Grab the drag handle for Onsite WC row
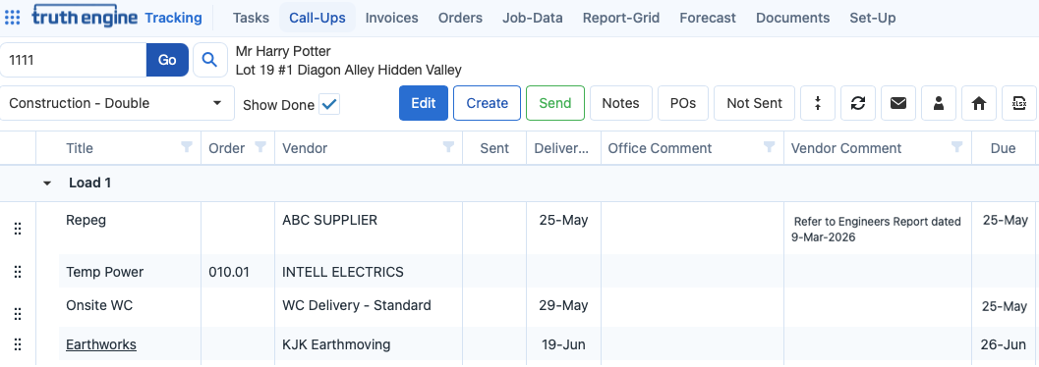This screenshot has width=1039, height=367. (x=18, y=313)
